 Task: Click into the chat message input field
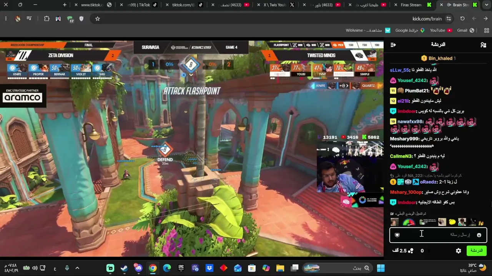coord(438,235)
